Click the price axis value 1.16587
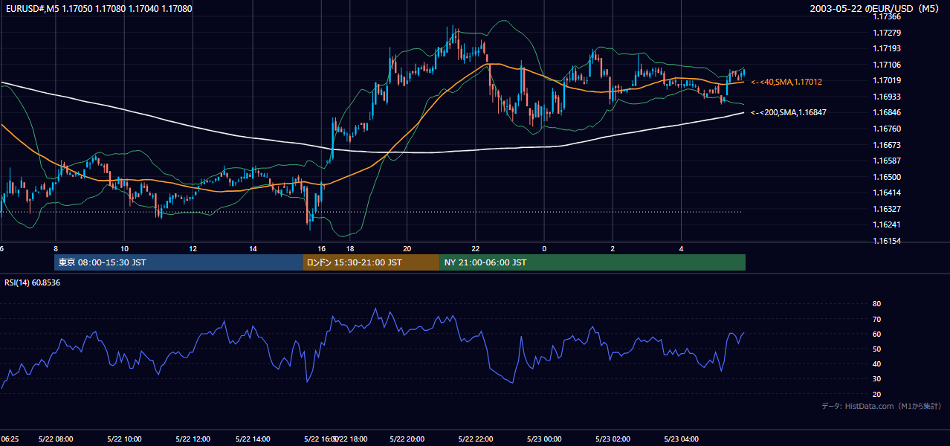The image size is (950, 446). pos(887,161)
